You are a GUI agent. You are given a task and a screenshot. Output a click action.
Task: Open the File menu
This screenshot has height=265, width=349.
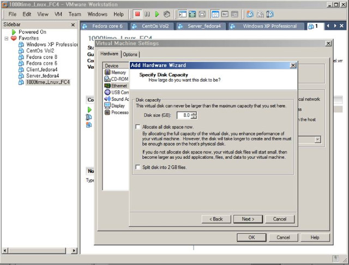13,14
